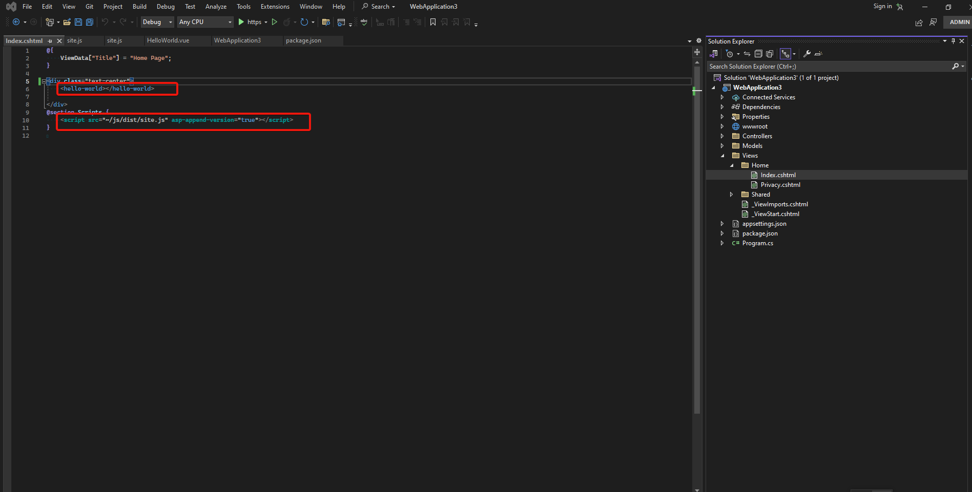The image size is (972, 492).
Task: Click the Sign in link
Action: click(882, 6)
